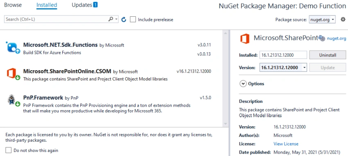Click Updates count badge
348x156 pixels.
click(95, 4)
